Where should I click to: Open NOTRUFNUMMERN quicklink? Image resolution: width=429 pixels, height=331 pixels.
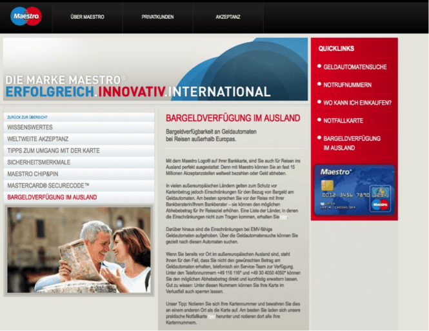tap(348, 85)
